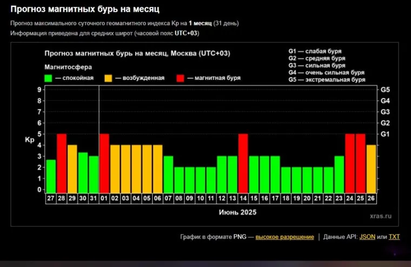This screenshot has height=267, width=411.
Task: Click the green «спокойная» legend swatch
Action: [x=48, y=78]
